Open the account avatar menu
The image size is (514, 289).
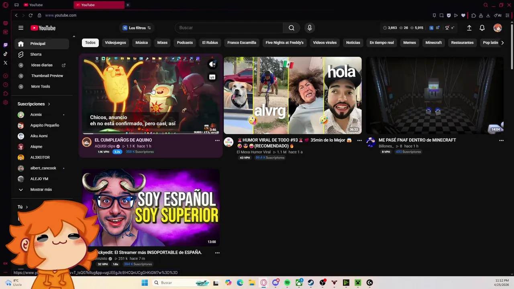point(498,28)
